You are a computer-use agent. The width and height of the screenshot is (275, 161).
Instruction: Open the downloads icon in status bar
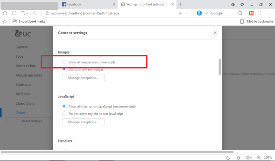(238, 158)
